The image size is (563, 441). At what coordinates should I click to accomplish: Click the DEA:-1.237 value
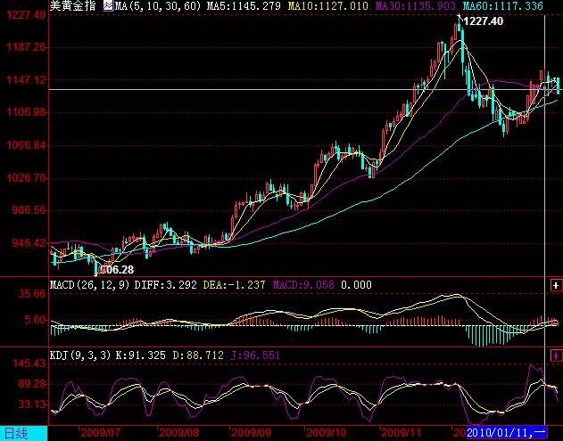234,285
